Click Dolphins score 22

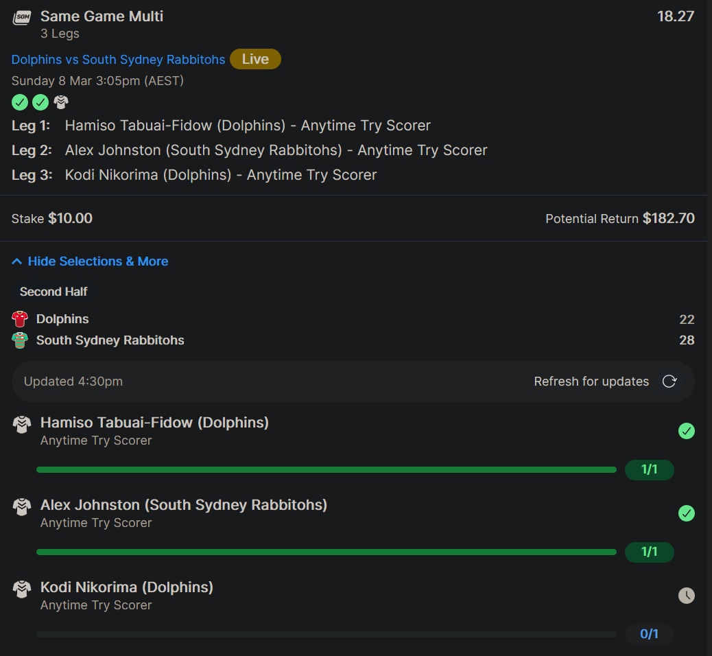[687, 319]
